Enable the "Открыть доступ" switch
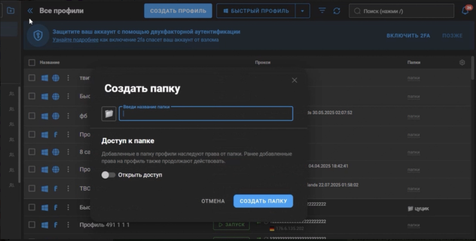Viewport: 476px width, 241px height. [x=108, y=175]
